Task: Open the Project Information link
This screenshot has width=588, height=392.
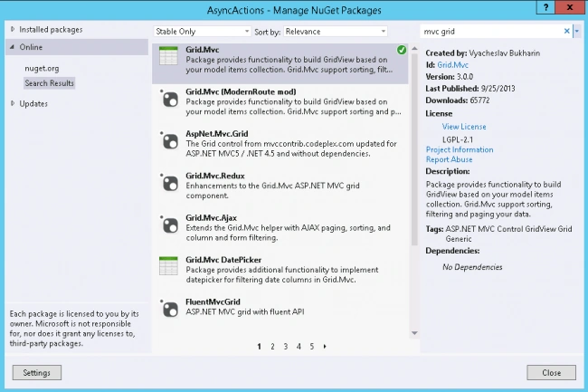Action: (x=460, y=149)
